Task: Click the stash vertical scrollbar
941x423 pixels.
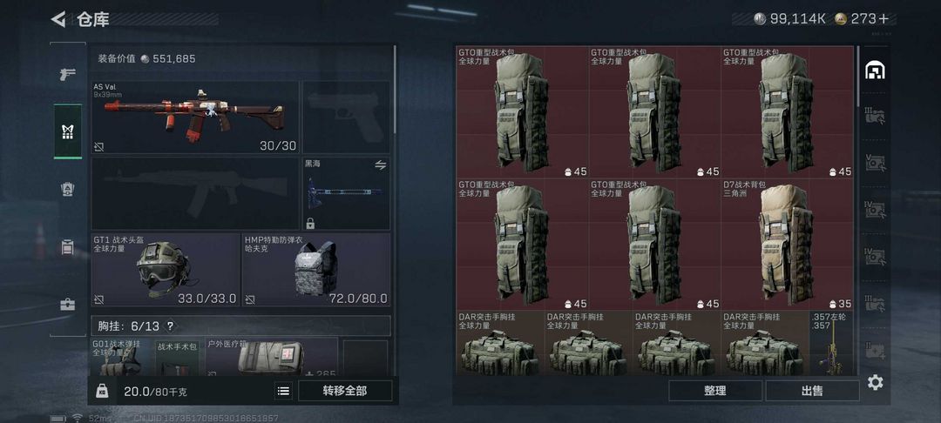Action: coord(857,70)
